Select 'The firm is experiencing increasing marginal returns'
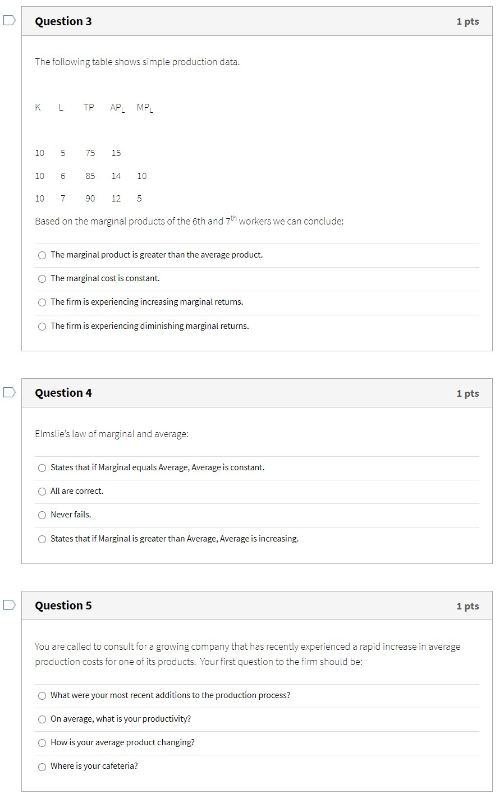The image size is (504, 798). click(x=42, y=302)
